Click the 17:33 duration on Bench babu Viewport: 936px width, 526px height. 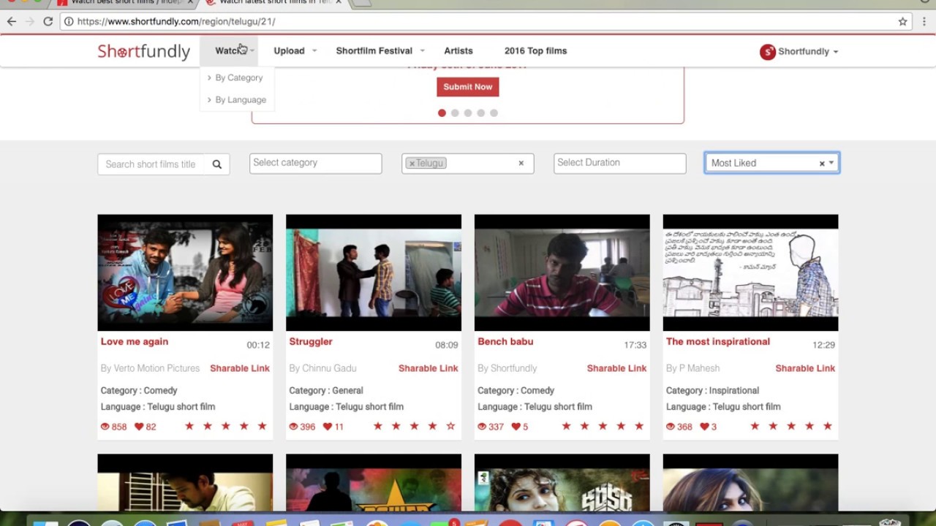tap(635, 346)
